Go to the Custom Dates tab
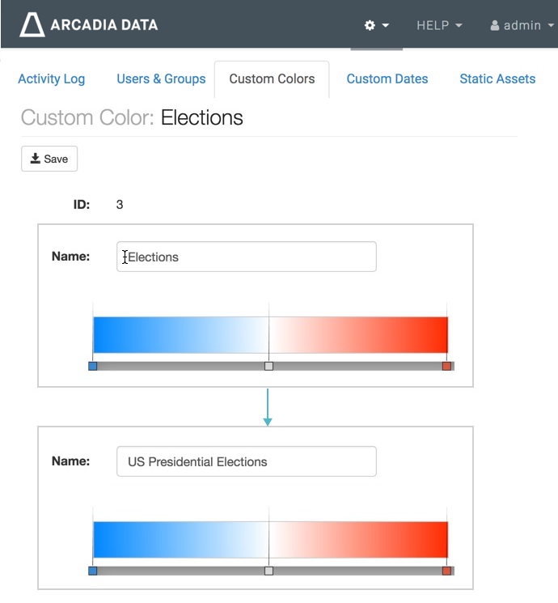The width and height of the screenshot is (558, 603). (x=387, y=79)
